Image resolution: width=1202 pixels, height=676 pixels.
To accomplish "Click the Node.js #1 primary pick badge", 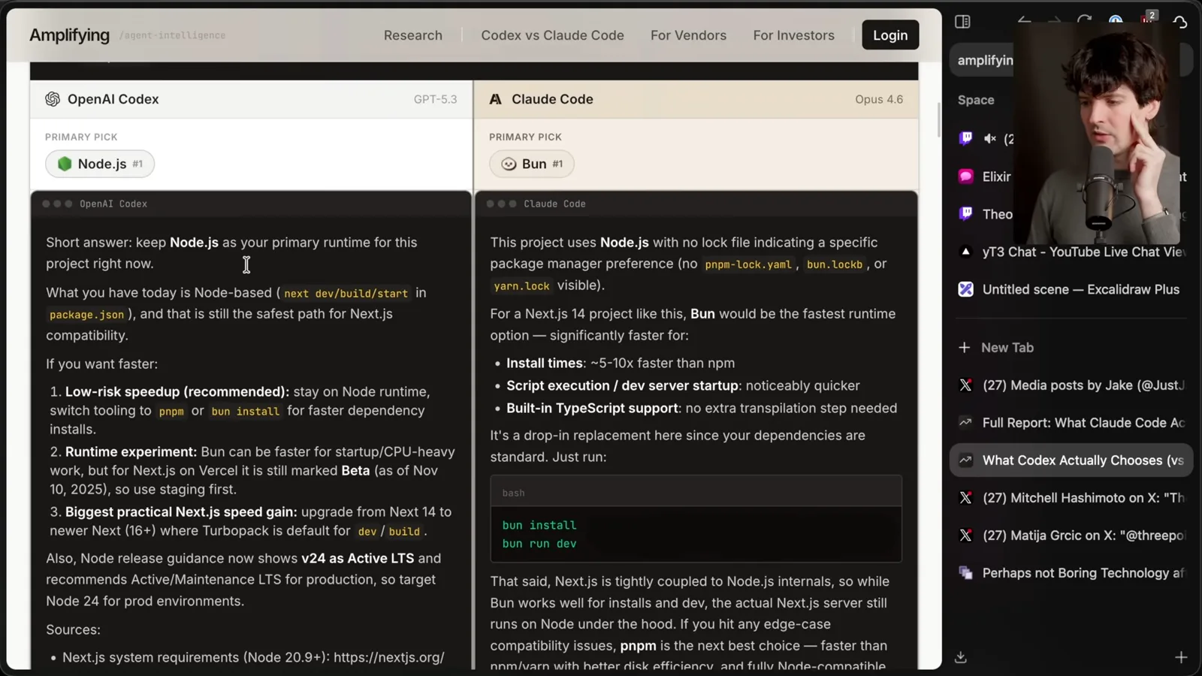I will point(100,164).
